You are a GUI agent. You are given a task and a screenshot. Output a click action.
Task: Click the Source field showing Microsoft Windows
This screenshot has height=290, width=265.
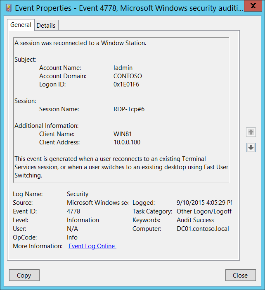click(x=97, y=203)
